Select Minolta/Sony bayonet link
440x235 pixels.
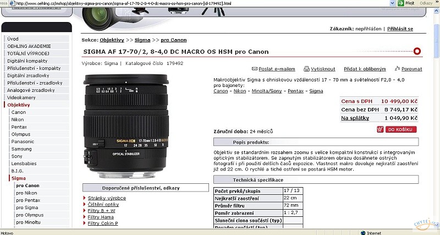coord(267,91)
